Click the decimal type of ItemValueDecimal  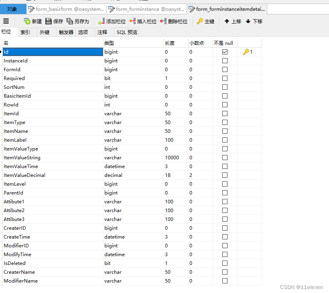(x=134, y=175)
